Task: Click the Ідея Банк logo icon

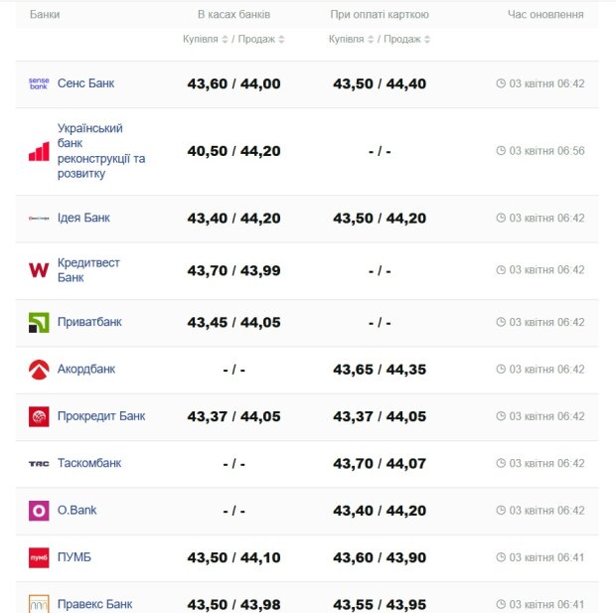Action: coord(39,219)
